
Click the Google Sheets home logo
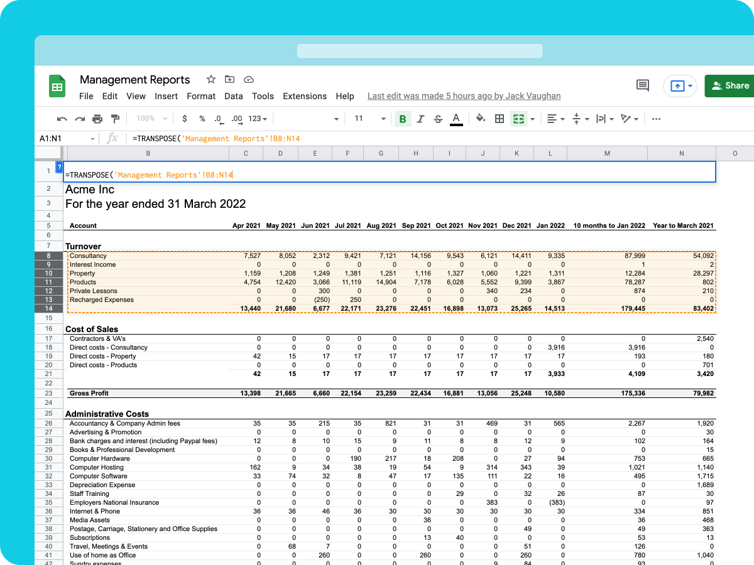tap(57, 87)
